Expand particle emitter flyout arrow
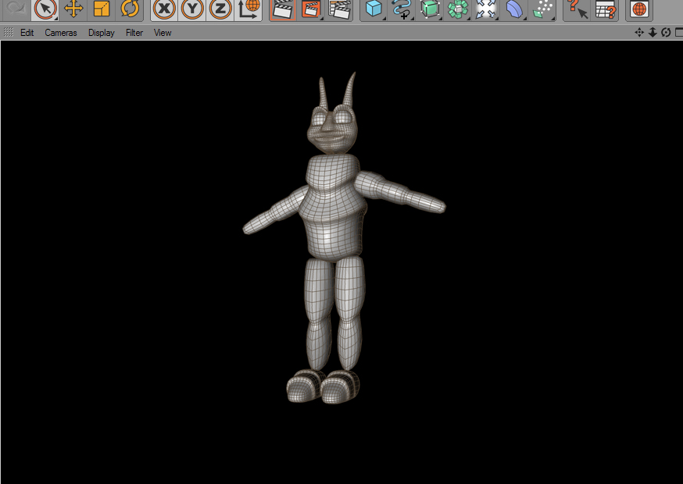 tap(552, 18)
